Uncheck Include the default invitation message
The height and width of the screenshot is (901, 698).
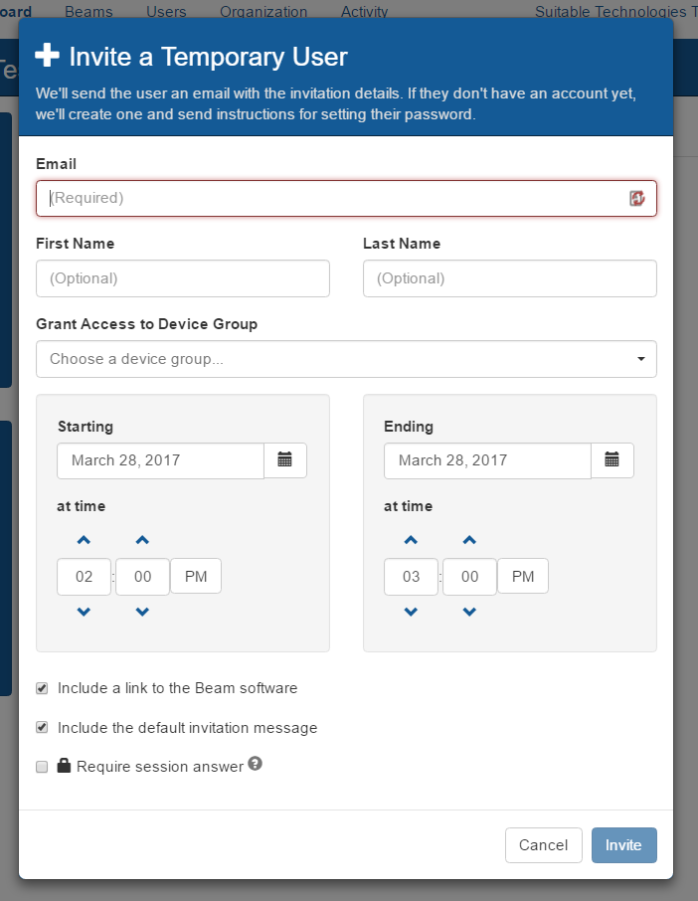coord(42,728)
